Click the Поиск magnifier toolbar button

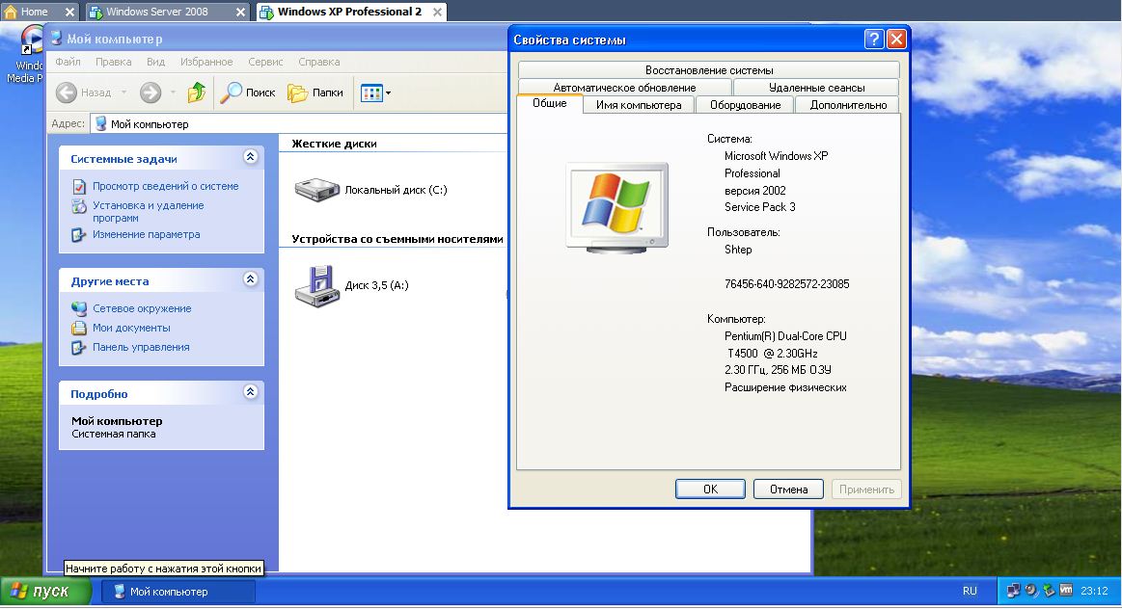(x=248, y=93)
